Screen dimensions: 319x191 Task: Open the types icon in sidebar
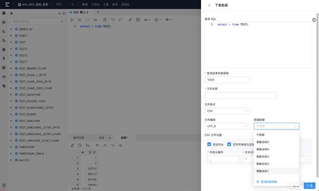point(4,67)
